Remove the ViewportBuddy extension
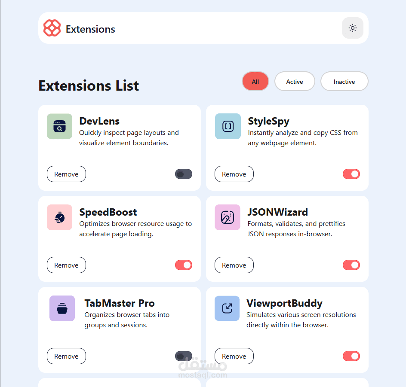The image size is (406, 387). point(234,356)
